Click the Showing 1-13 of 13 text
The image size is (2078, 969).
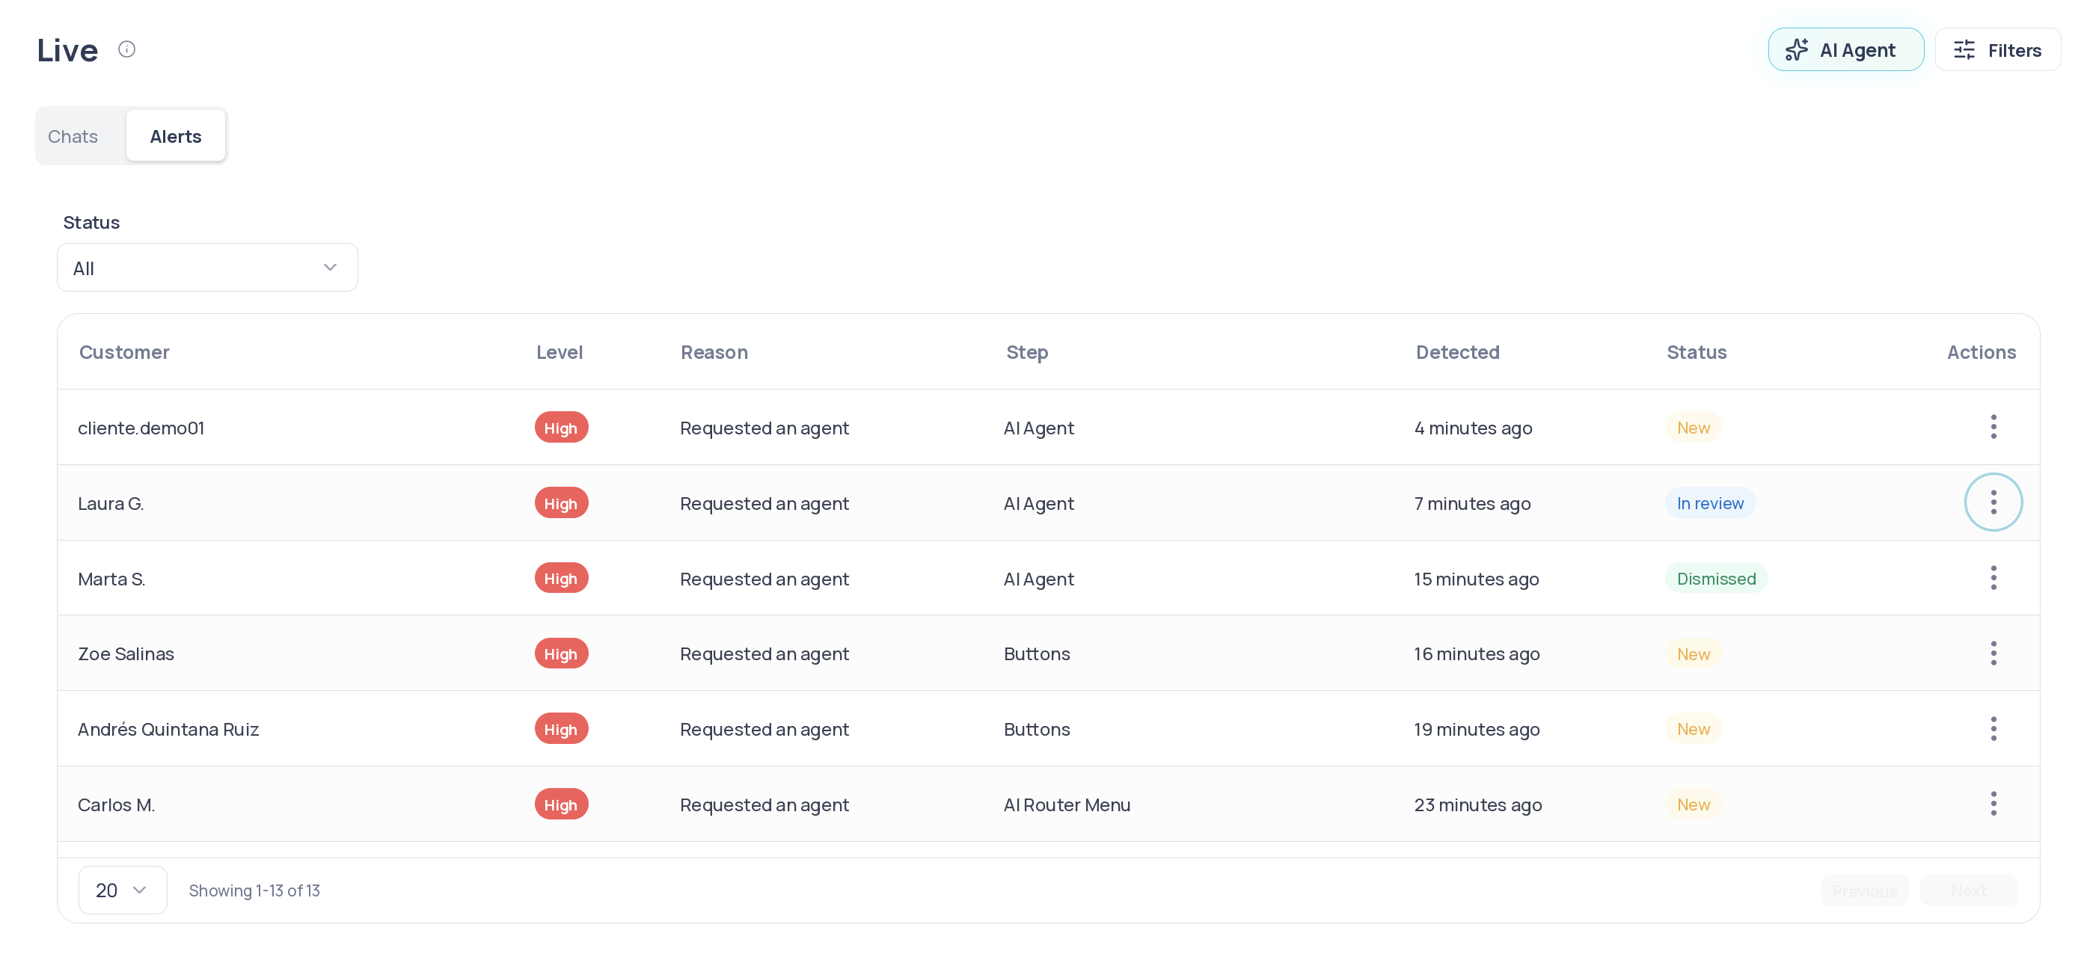click(x=254, y=890)
